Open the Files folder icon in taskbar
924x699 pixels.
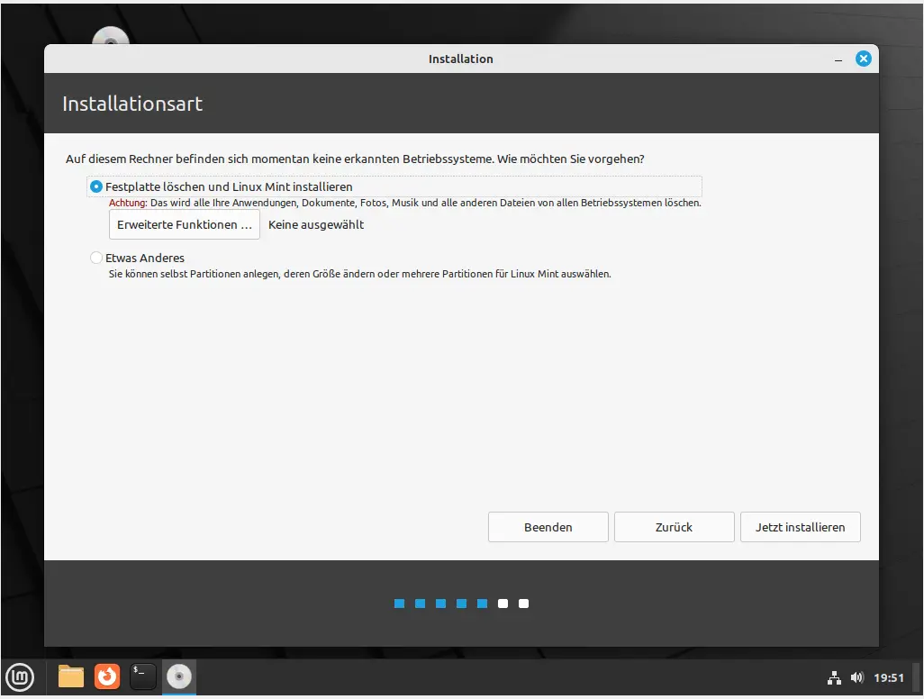tap(71, 676)
